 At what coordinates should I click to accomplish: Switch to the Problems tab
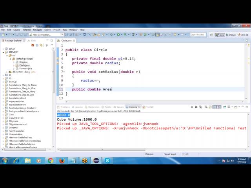(x=64, y=107)
